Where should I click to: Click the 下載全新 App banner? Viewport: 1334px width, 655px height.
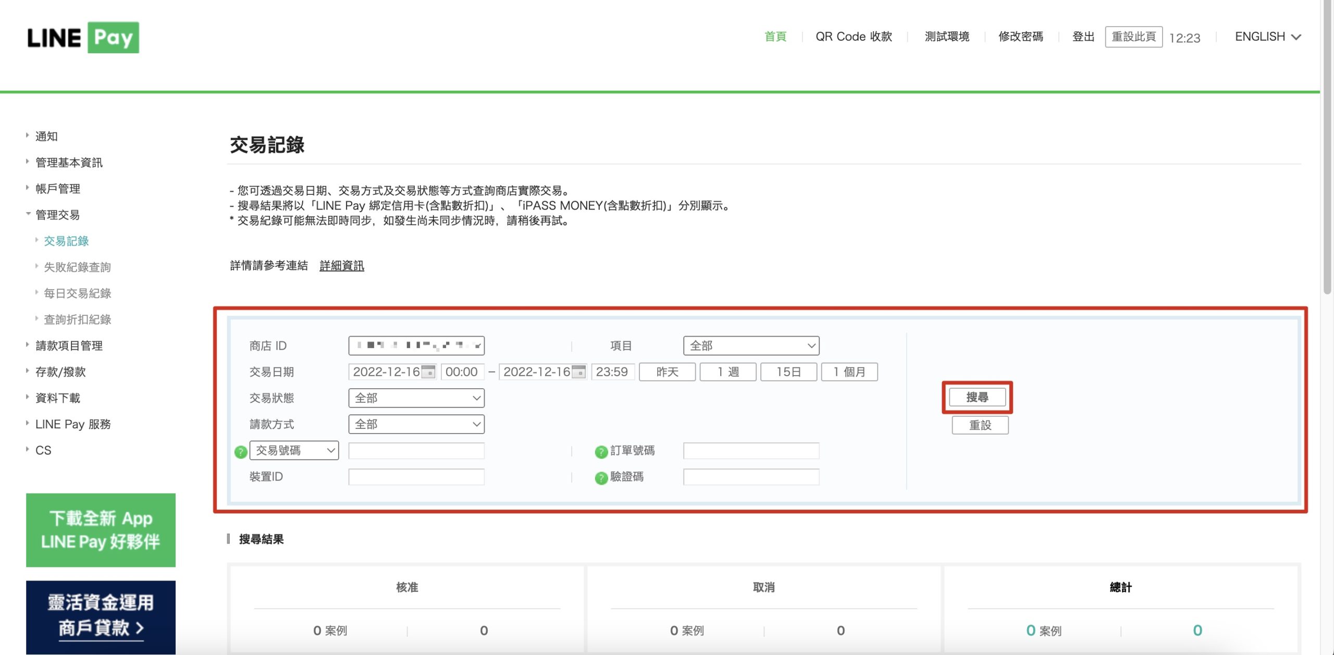point(101,530)
